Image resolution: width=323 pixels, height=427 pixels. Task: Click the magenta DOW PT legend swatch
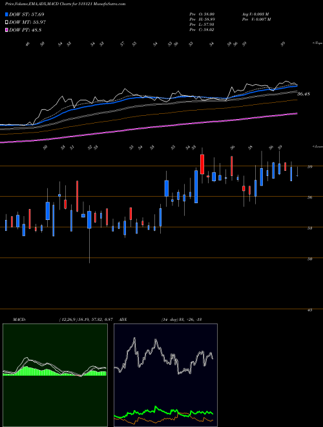7,30
